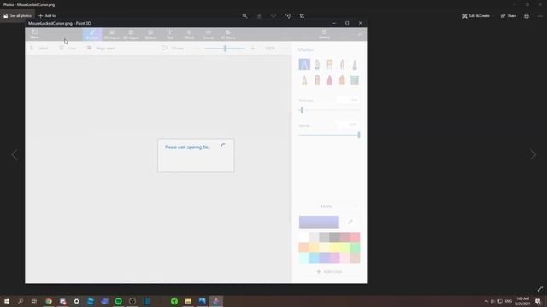Screen dimensions: 547x307
Task: Pick the white color swatch
Action: click(304, 237)
